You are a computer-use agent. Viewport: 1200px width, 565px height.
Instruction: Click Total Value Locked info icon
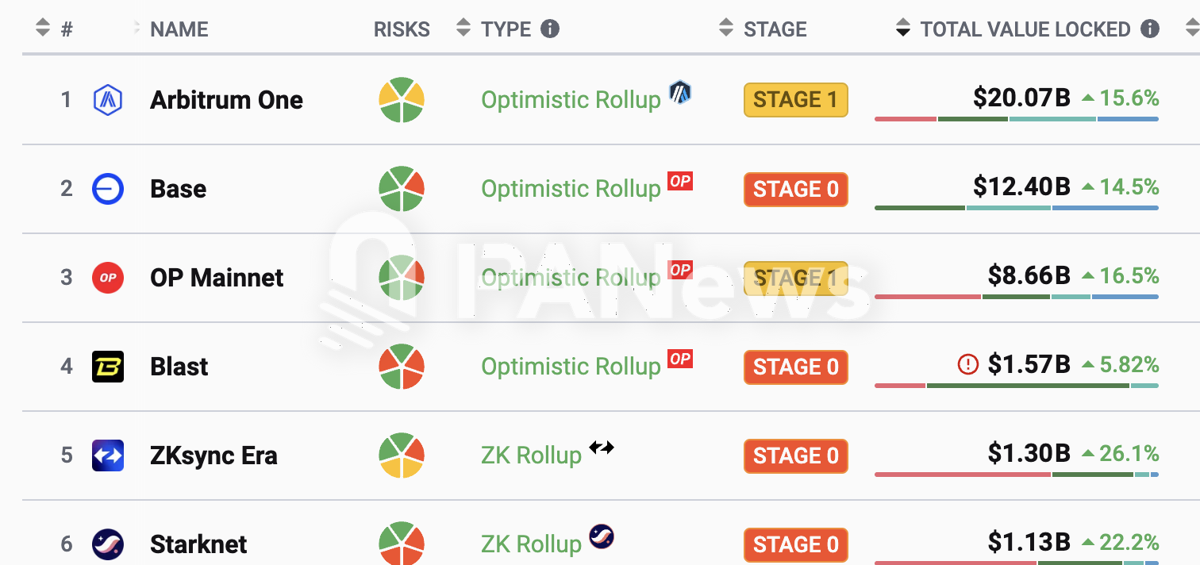coord(1149,29)
